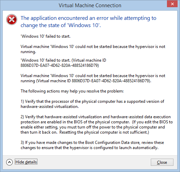Click the Hide details link text
This screenshot has height=172, width=180.
26,162
